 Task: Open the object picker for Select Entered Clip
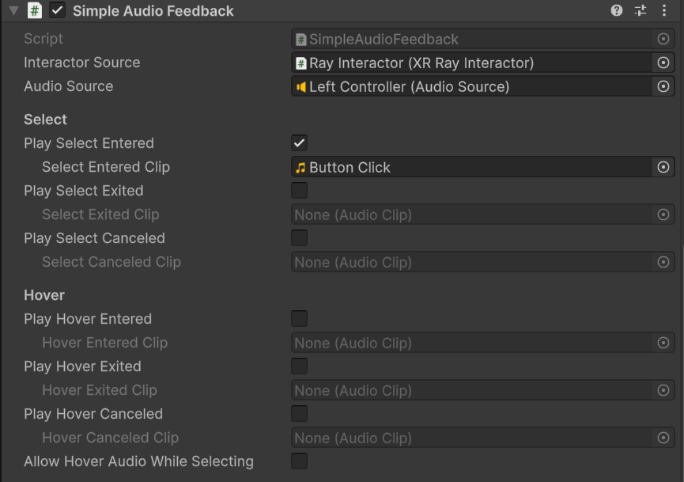click(x=663, y=167)
